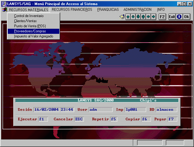This screenshot has width=194, height=147.
Task: Minimize the LANSYS/SAG window
Action: pos(179,4)
